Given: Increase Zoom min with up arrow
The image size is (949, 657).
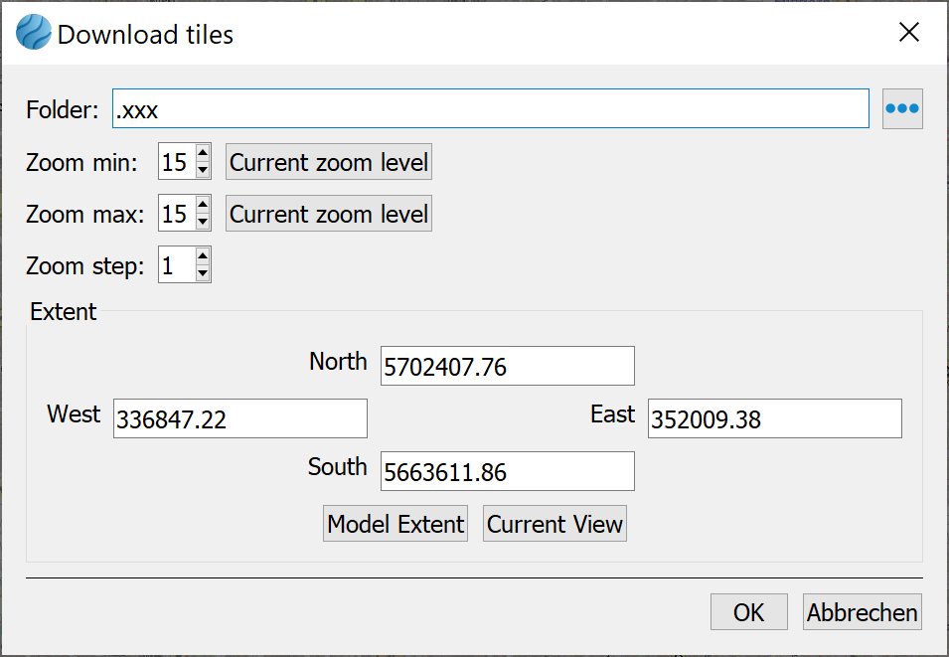Looking at the screenshot, I should click(x=203, y=154).
